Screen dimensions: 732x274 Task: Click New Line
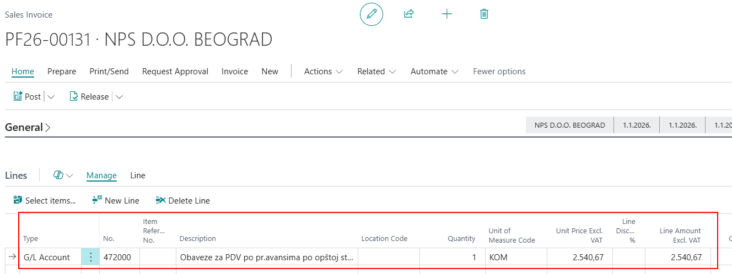116,201
